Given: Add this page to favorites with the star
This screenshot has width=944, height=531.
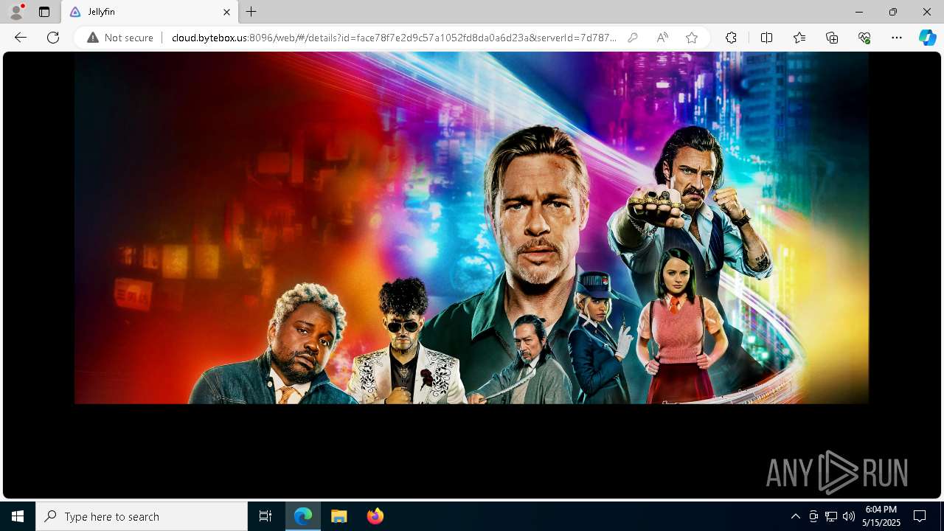Looking at the screenshot, I should (x=692, y=38).
